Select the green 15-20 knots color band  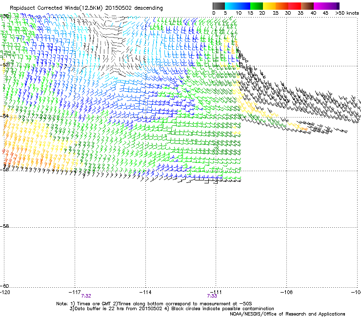click(257, 6)
